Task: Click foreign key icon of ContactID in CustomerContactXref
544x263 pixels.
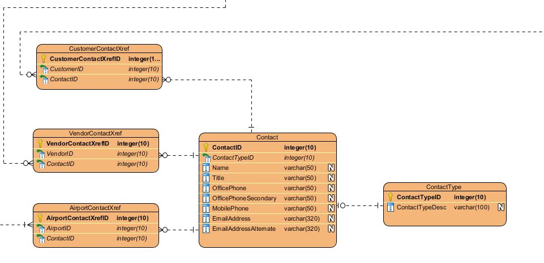Action: coord(44,79)
